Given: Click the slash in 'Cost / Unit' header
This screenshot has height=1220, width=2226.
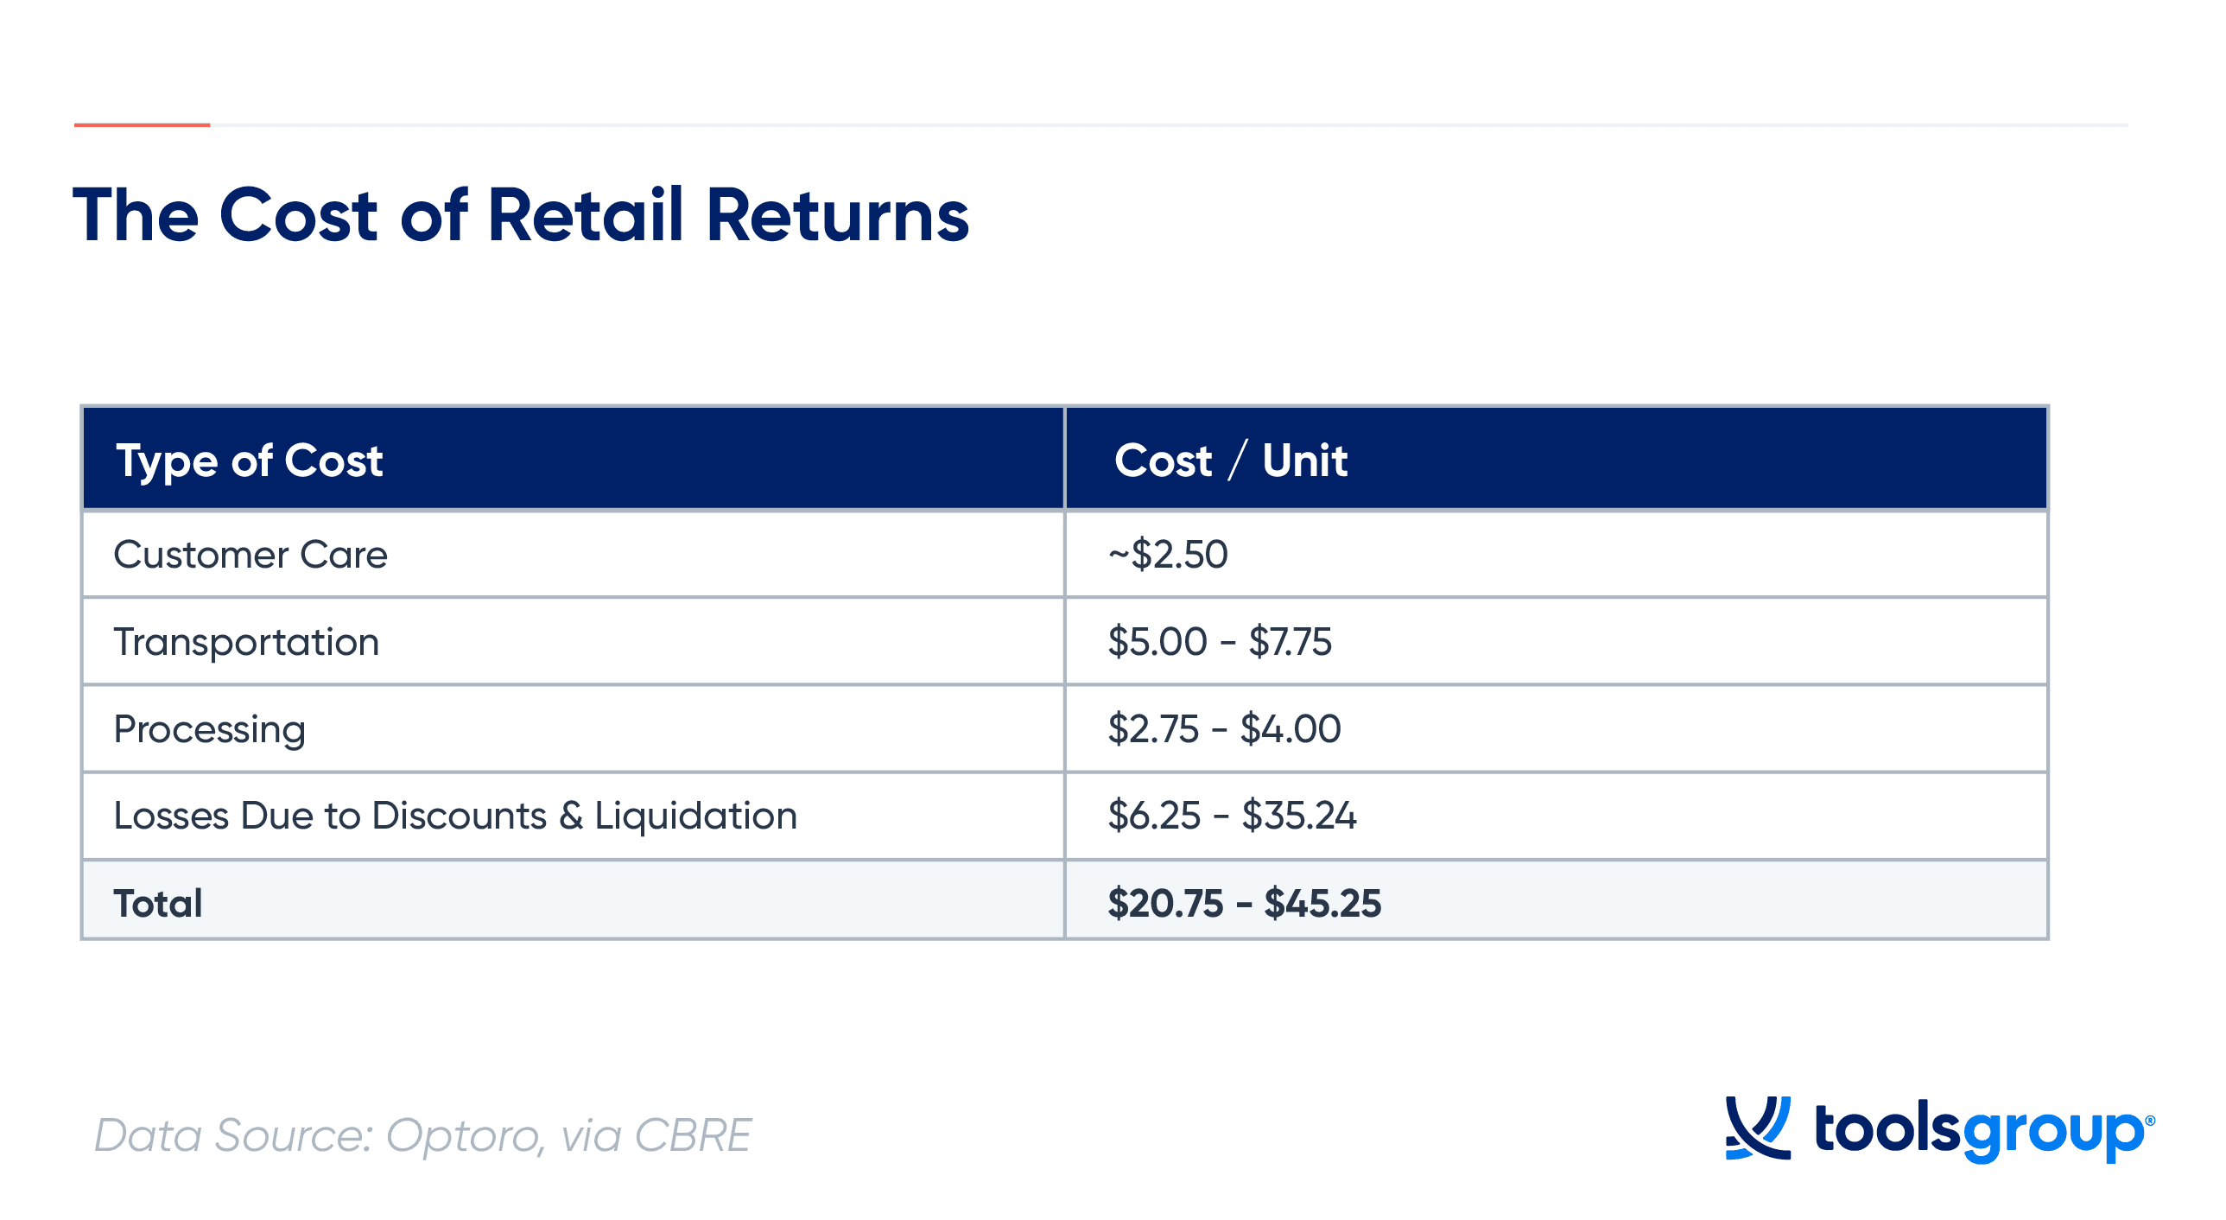Looking at the screenshot, I should [x=1237, y=459].
